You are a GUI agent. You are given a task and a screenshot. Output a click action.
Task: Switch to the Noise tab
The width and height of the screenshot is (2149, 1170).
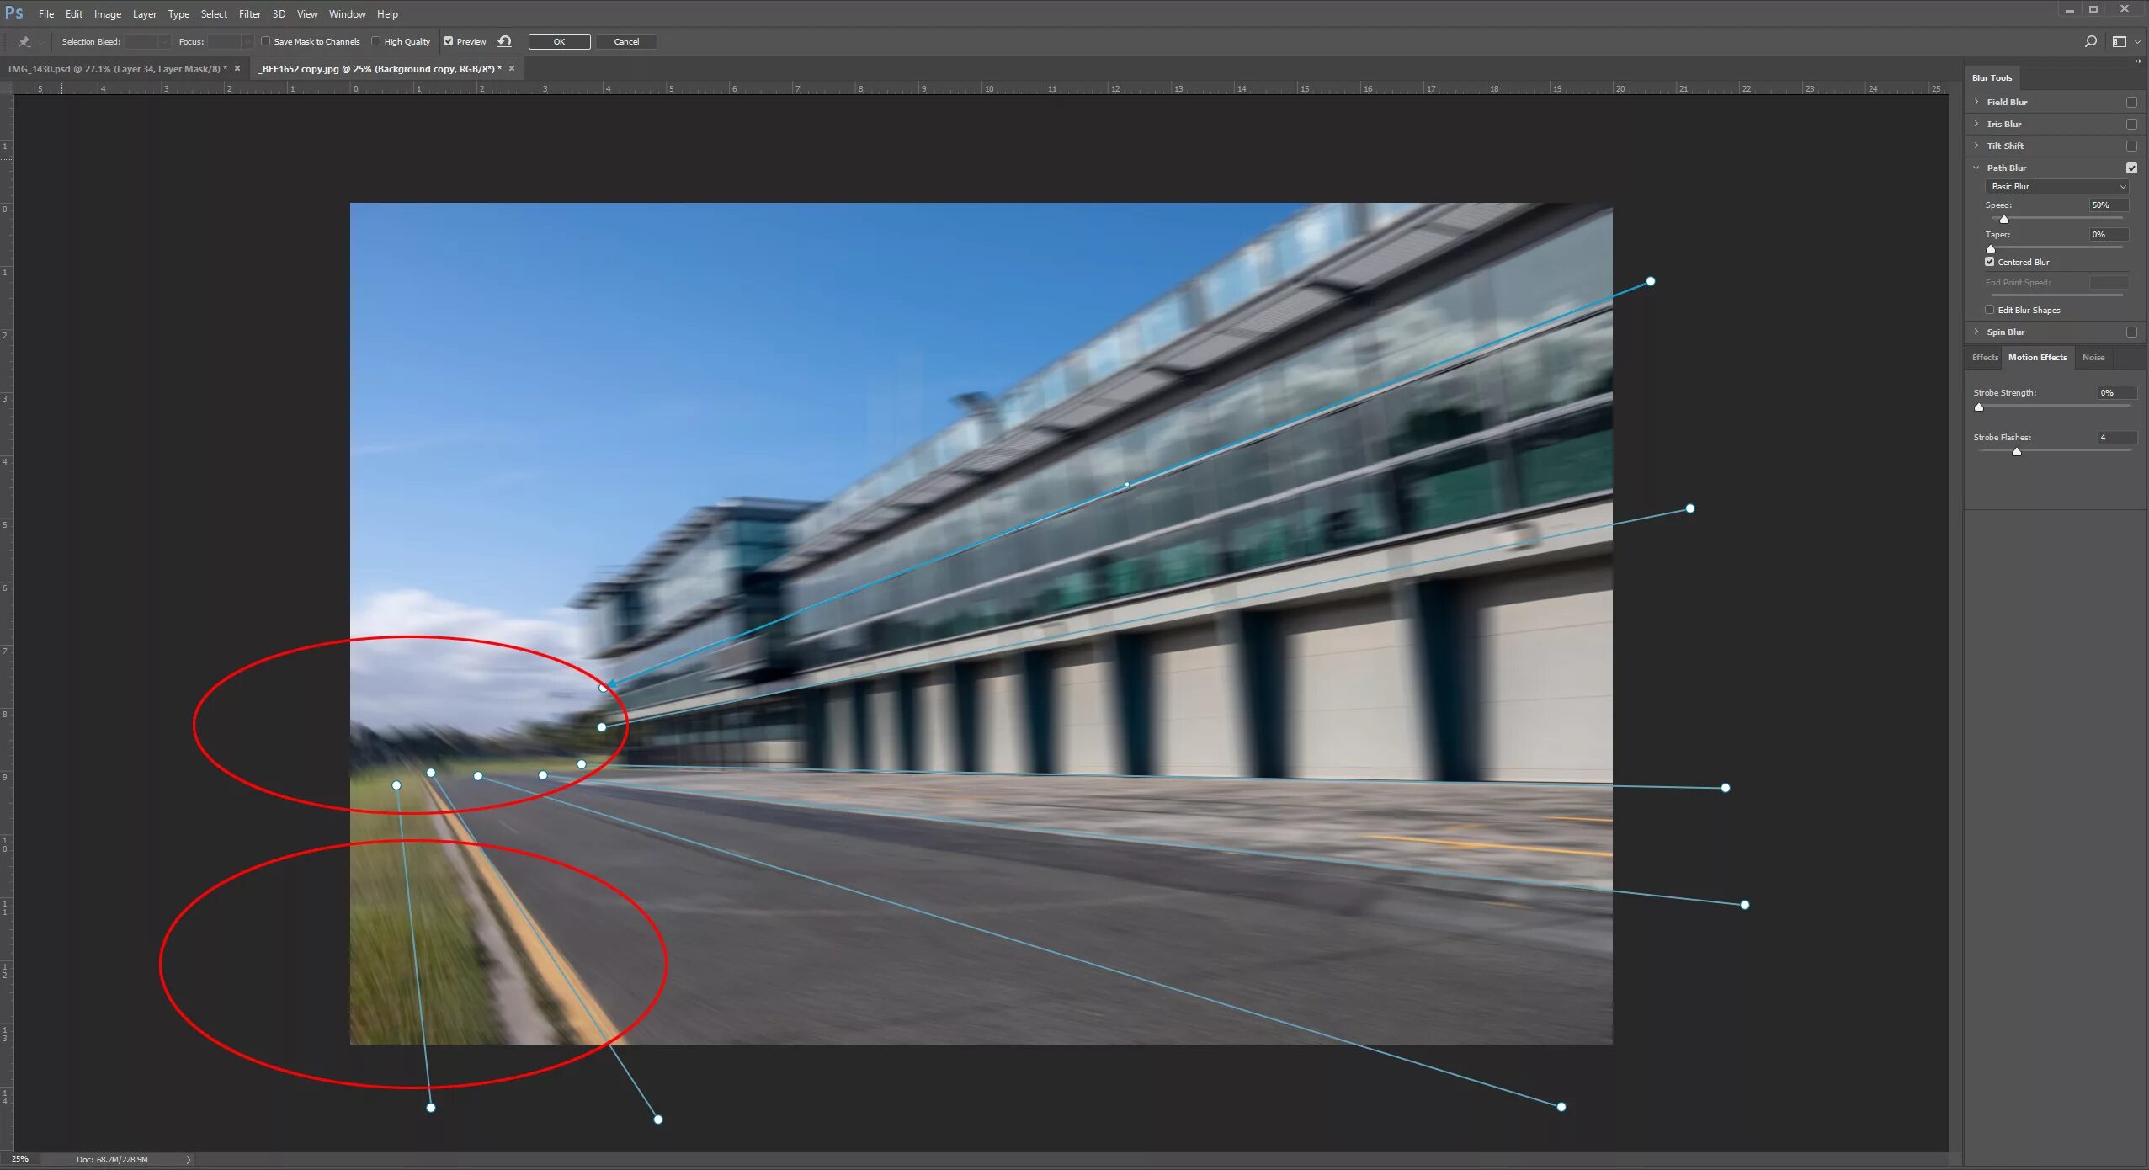click(x=2093, y=358)
